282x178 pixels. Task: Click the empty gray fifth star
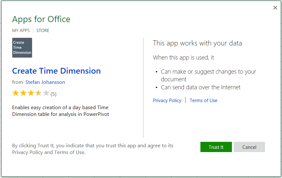click(46, 93)
